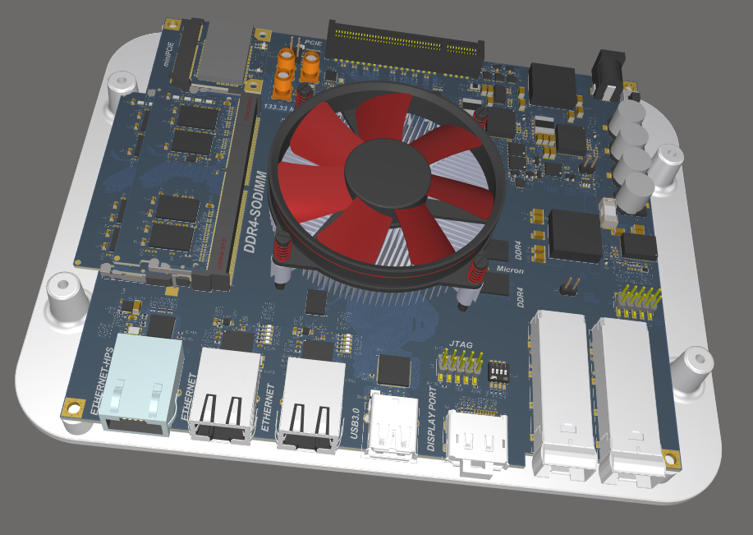Image resolution: width=753 pixels, height=535 pixels.
Task: Click the USB3.0 connector on the board
Action: (x=394, y=422)
